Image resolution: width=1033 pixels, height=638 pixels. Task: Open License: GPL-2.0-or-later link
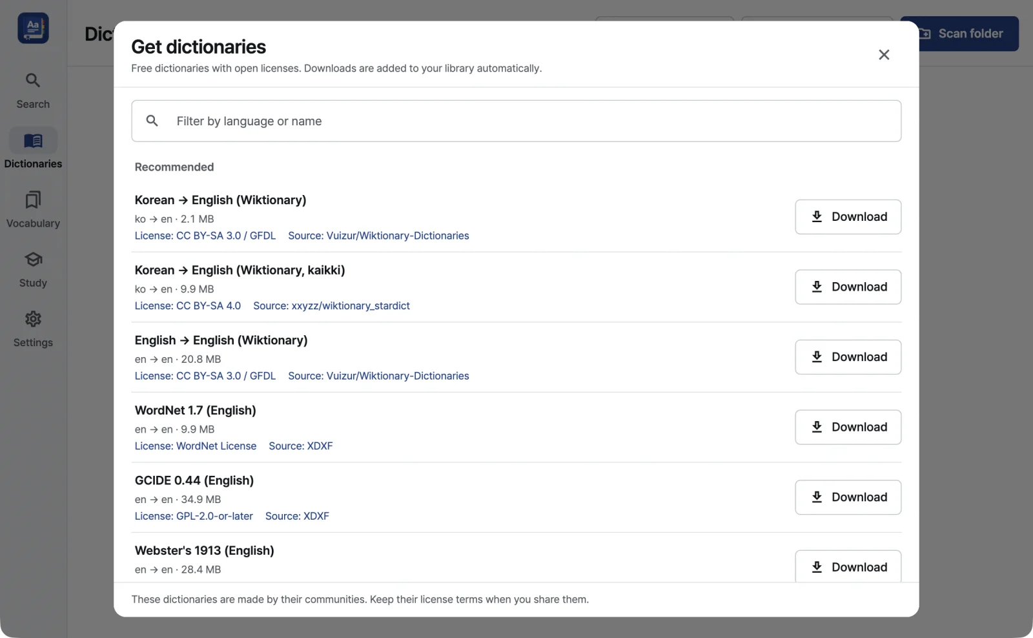pos(194,516)
